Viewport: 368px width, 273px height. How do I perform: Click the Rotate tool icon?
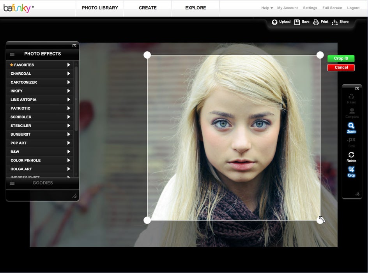tap(351, 155)
